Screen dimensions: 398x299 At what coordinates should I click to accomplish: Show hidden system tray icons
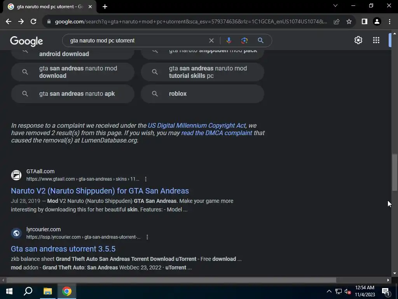(329, 291)
